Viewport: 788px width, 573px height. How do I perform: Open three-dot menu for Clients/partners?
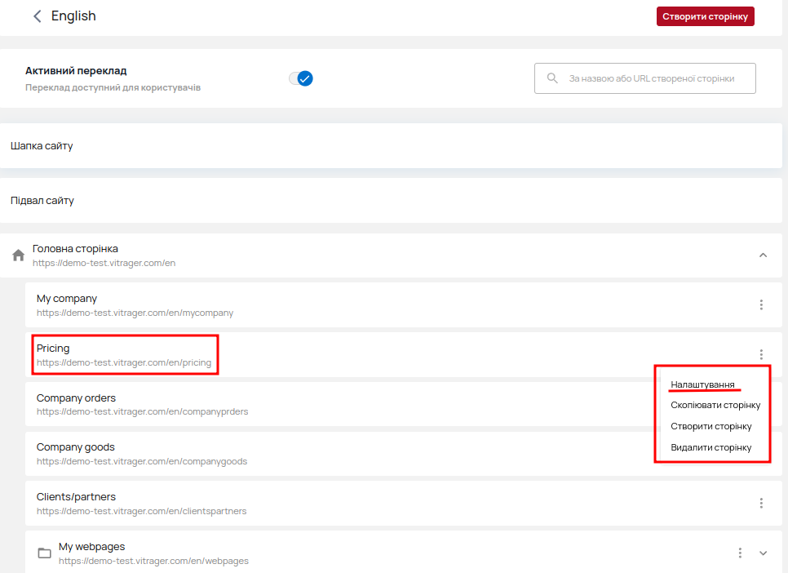761,503
